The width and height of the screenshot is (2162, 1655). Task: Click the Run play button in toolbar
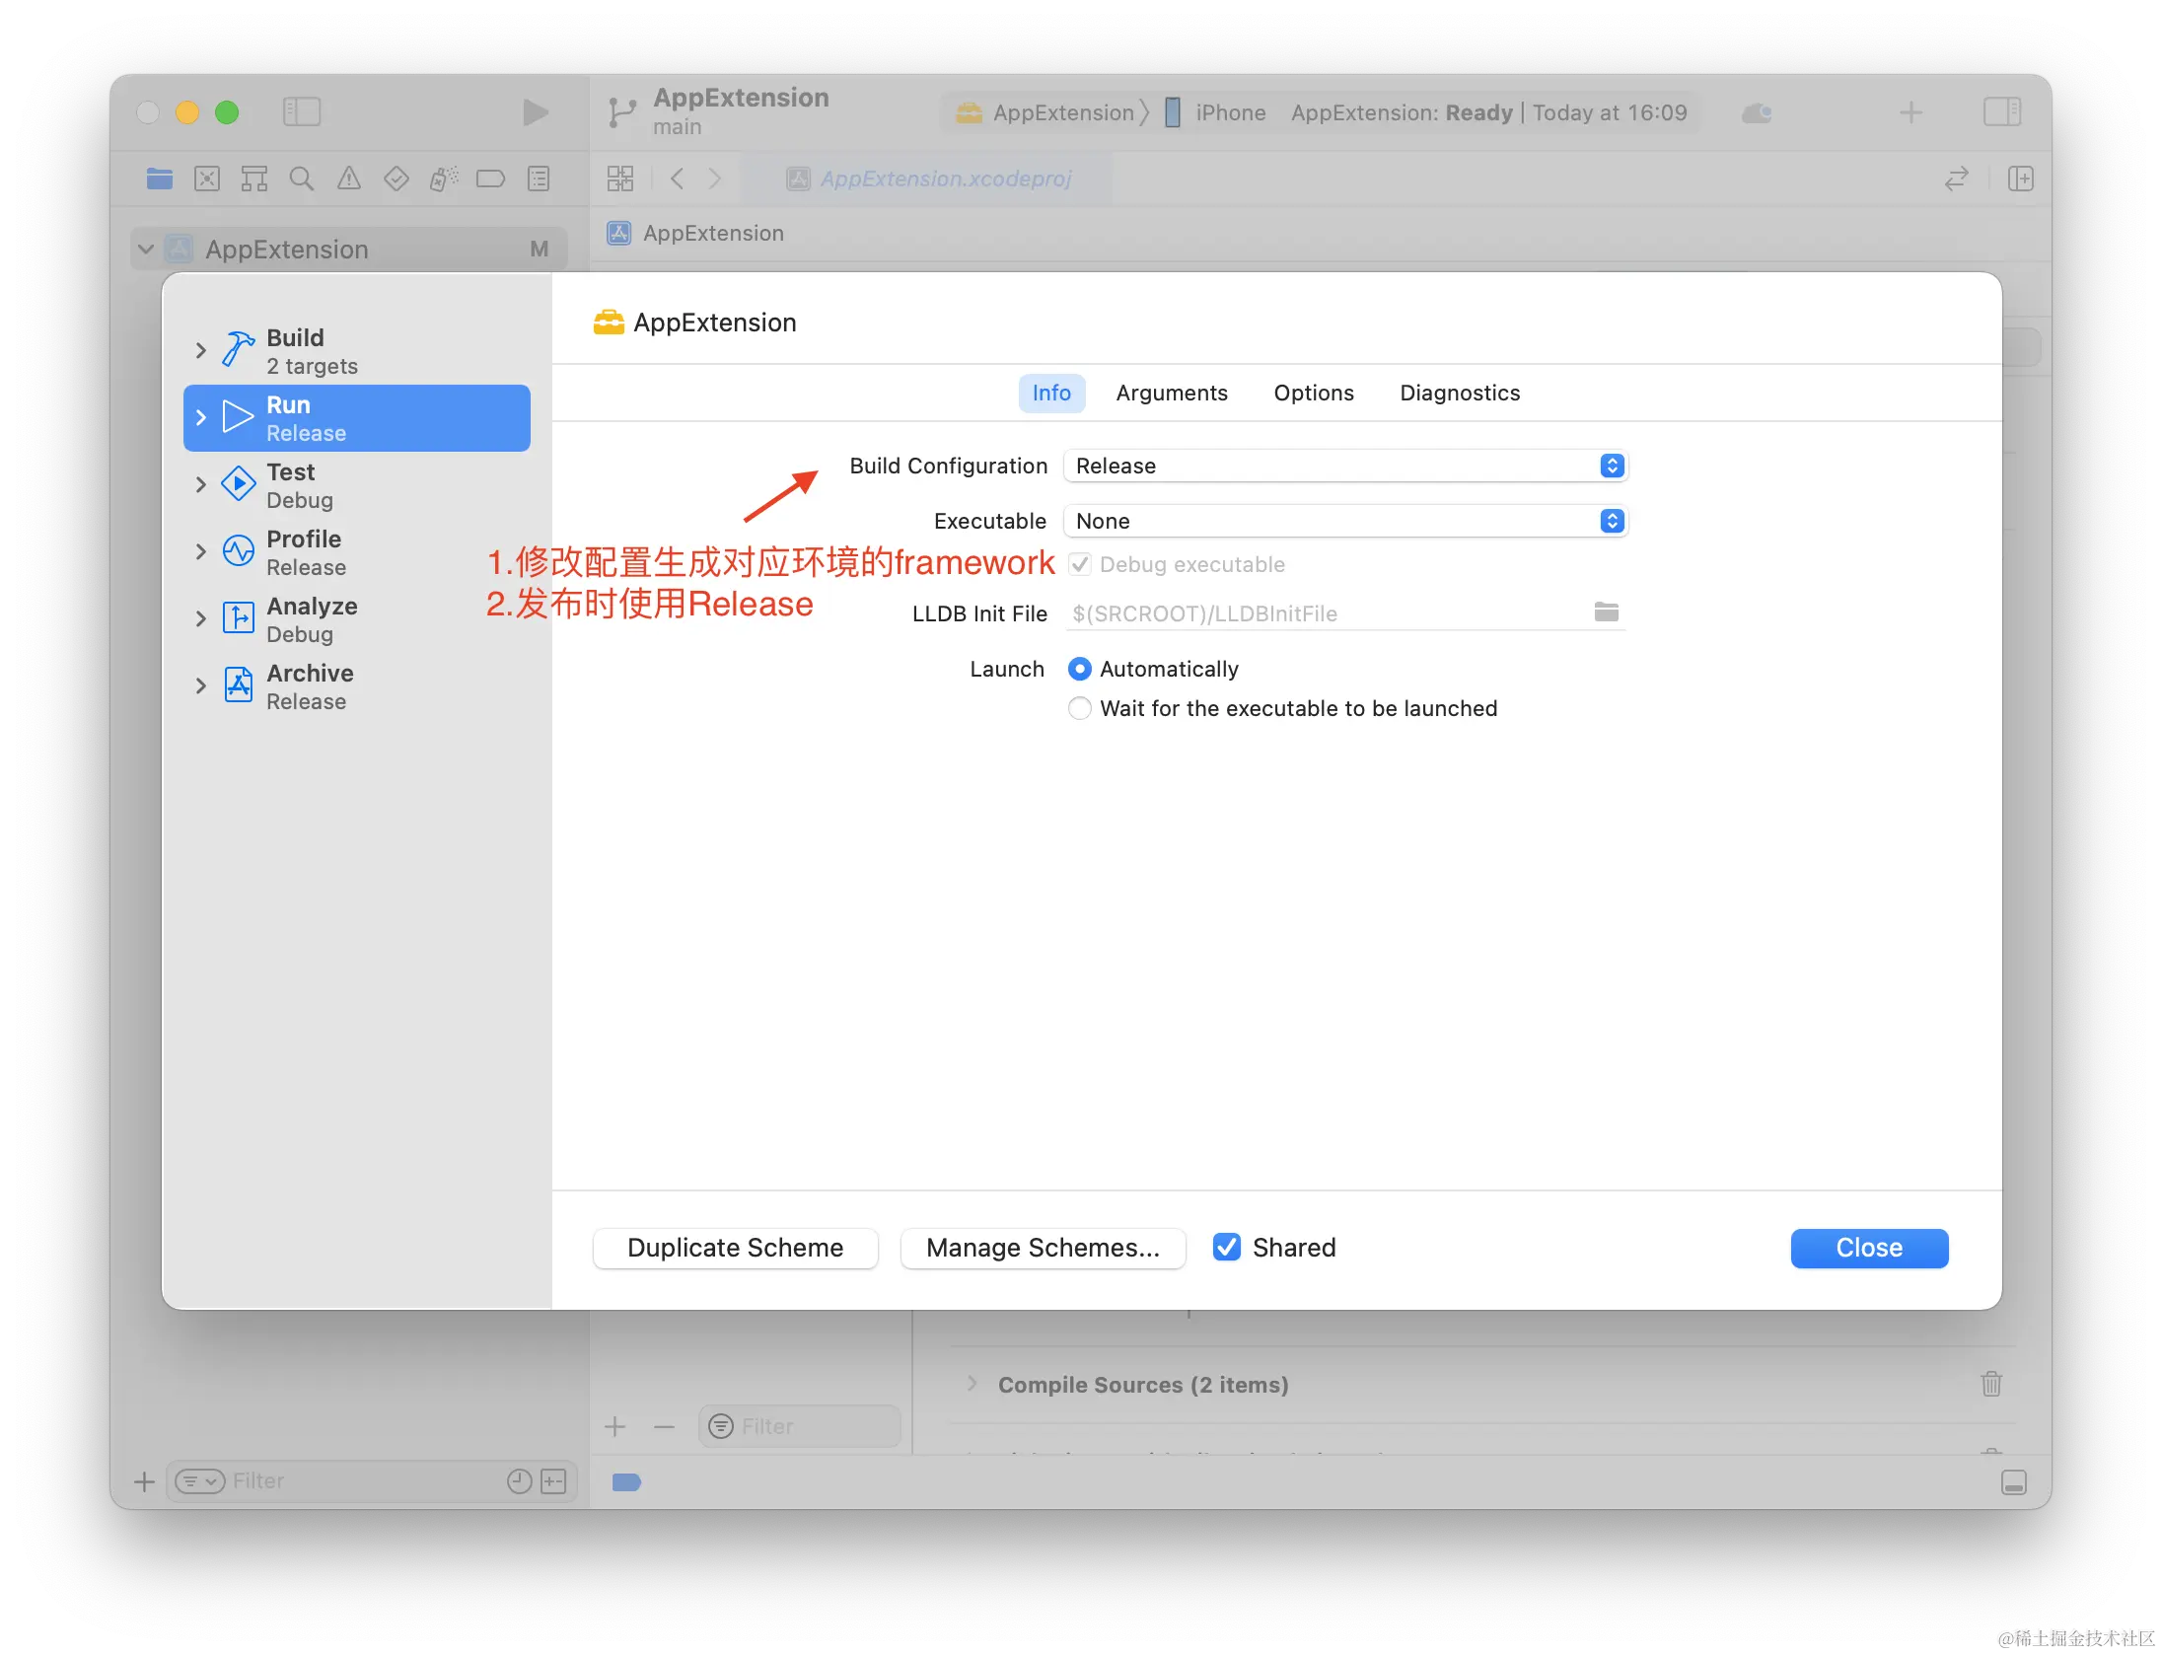coord(535,112)
